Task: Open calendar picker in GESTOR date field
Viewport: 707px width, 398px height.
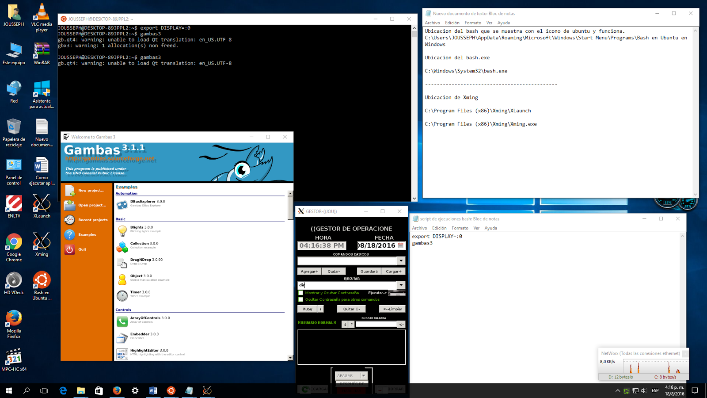Action: [x=401, y=245]
